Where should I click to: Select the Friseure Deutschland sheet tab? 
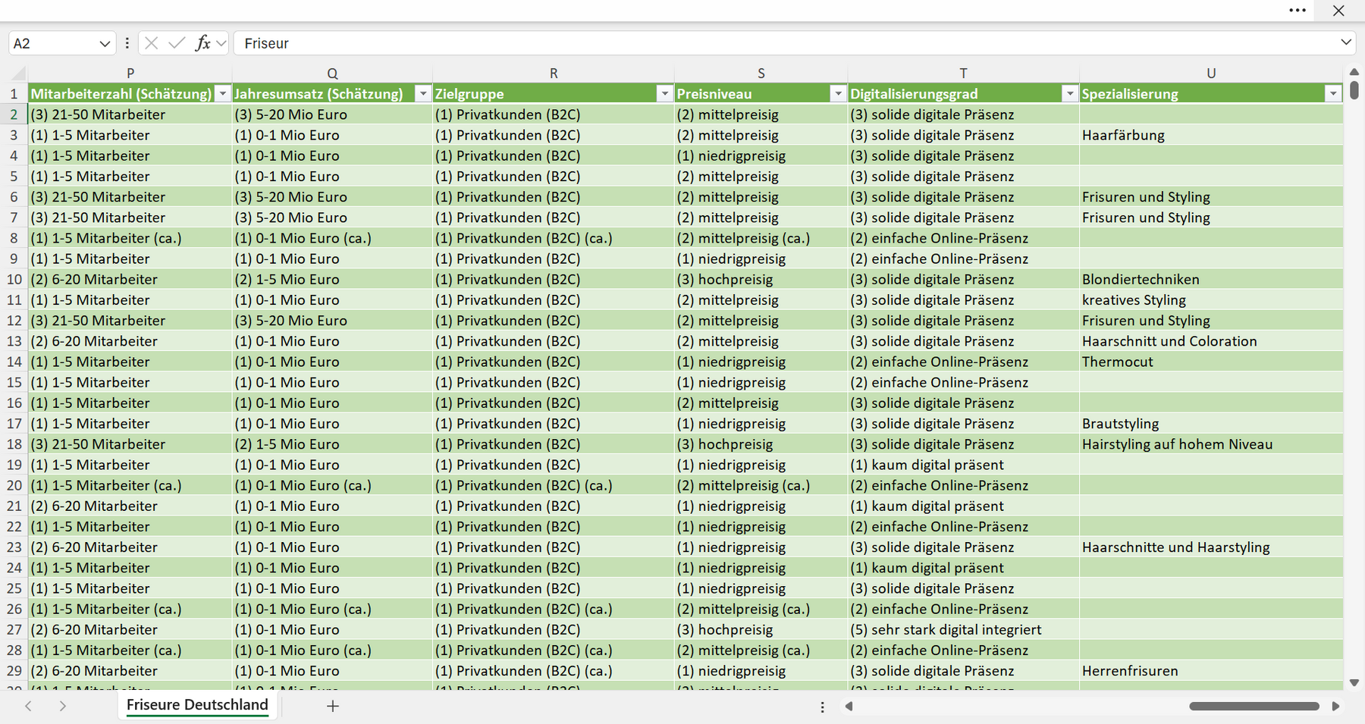click(x=197, y=705)
